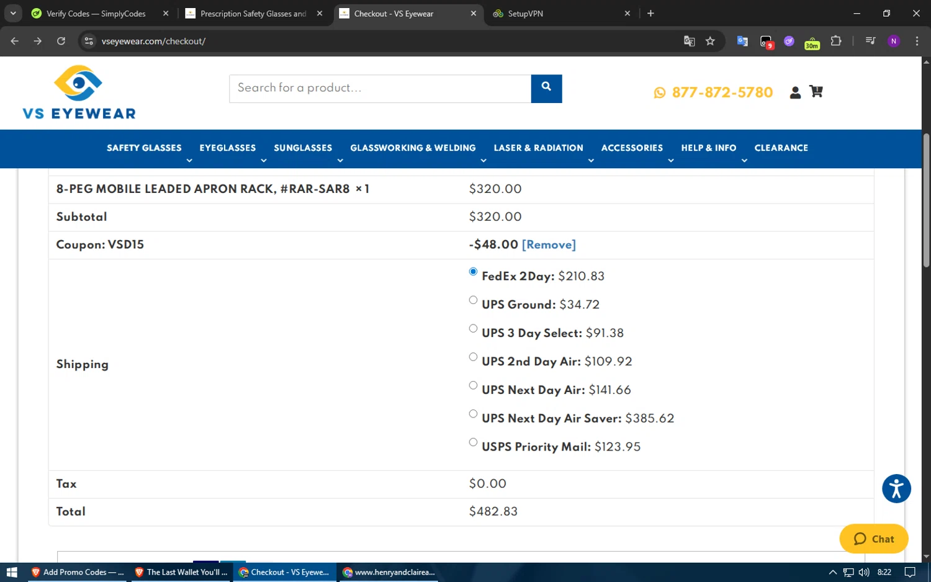The height and width of the screenshot is (582, 931).
Task: Open henryandclaire taskbar window
Action: pyautogui.click(x=389, y=572)
